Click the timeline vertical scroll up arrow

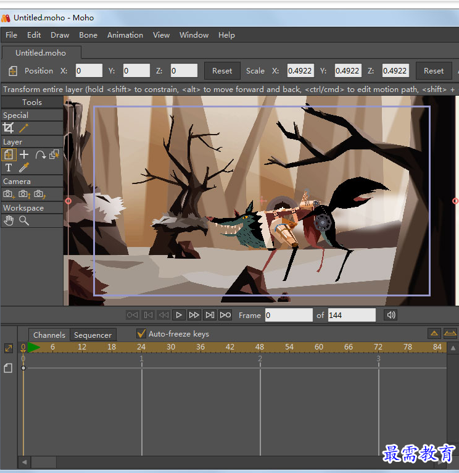pyautogui.click(x=453, y=348)
